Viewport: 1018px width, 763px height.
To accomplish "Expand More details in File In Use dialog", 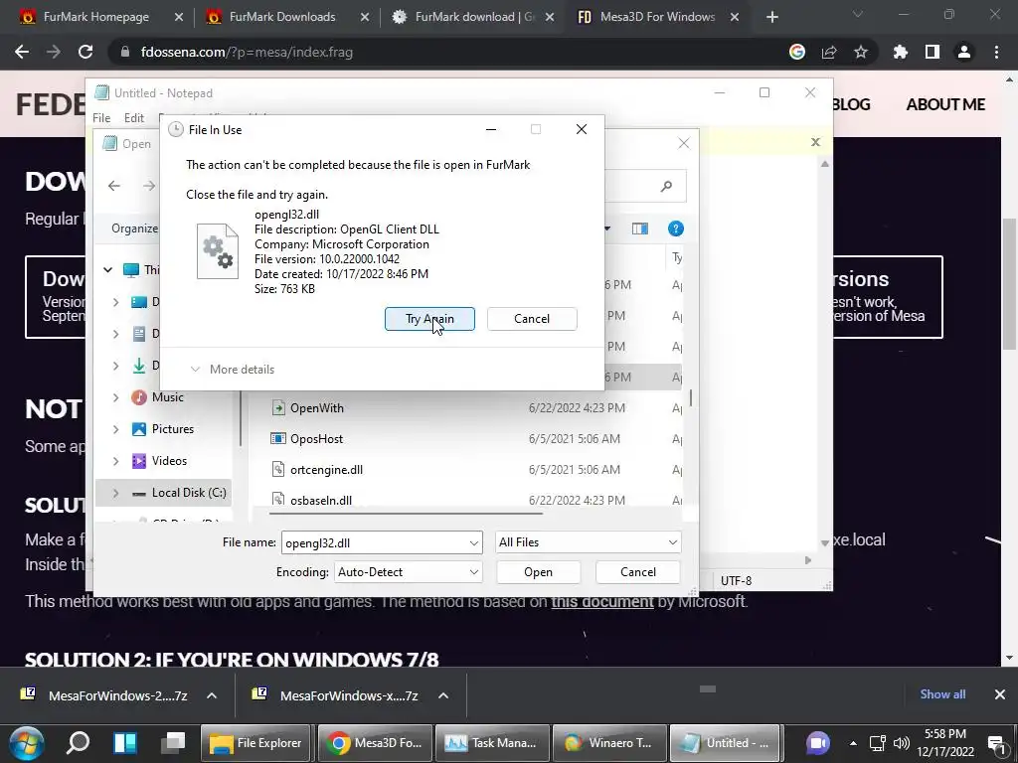I will click(233, 370).
